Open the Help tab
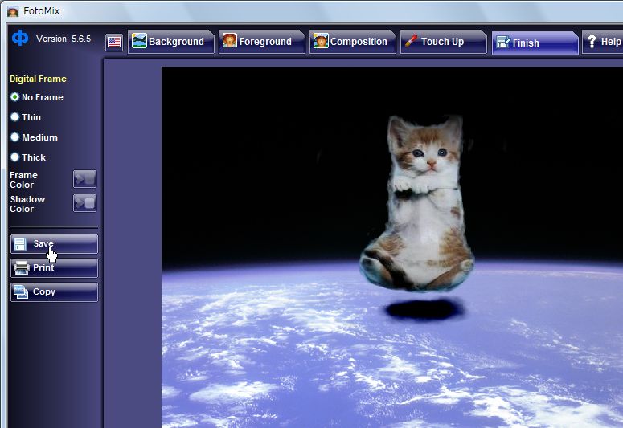The image size is (623, 428). [x=603, y=41]
